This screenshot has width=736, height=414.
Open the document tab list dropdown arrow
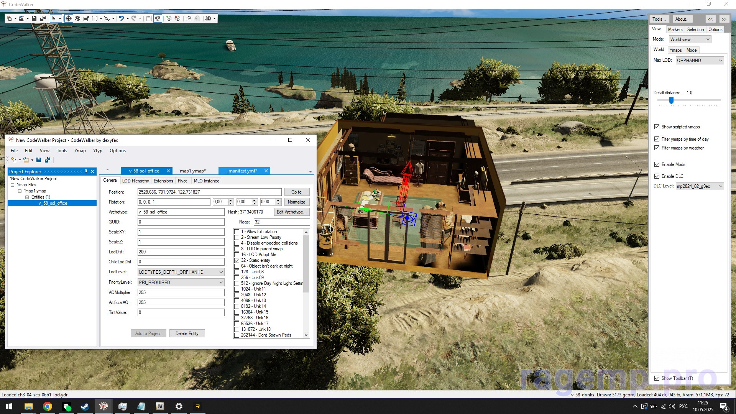(x=310, y=171)
